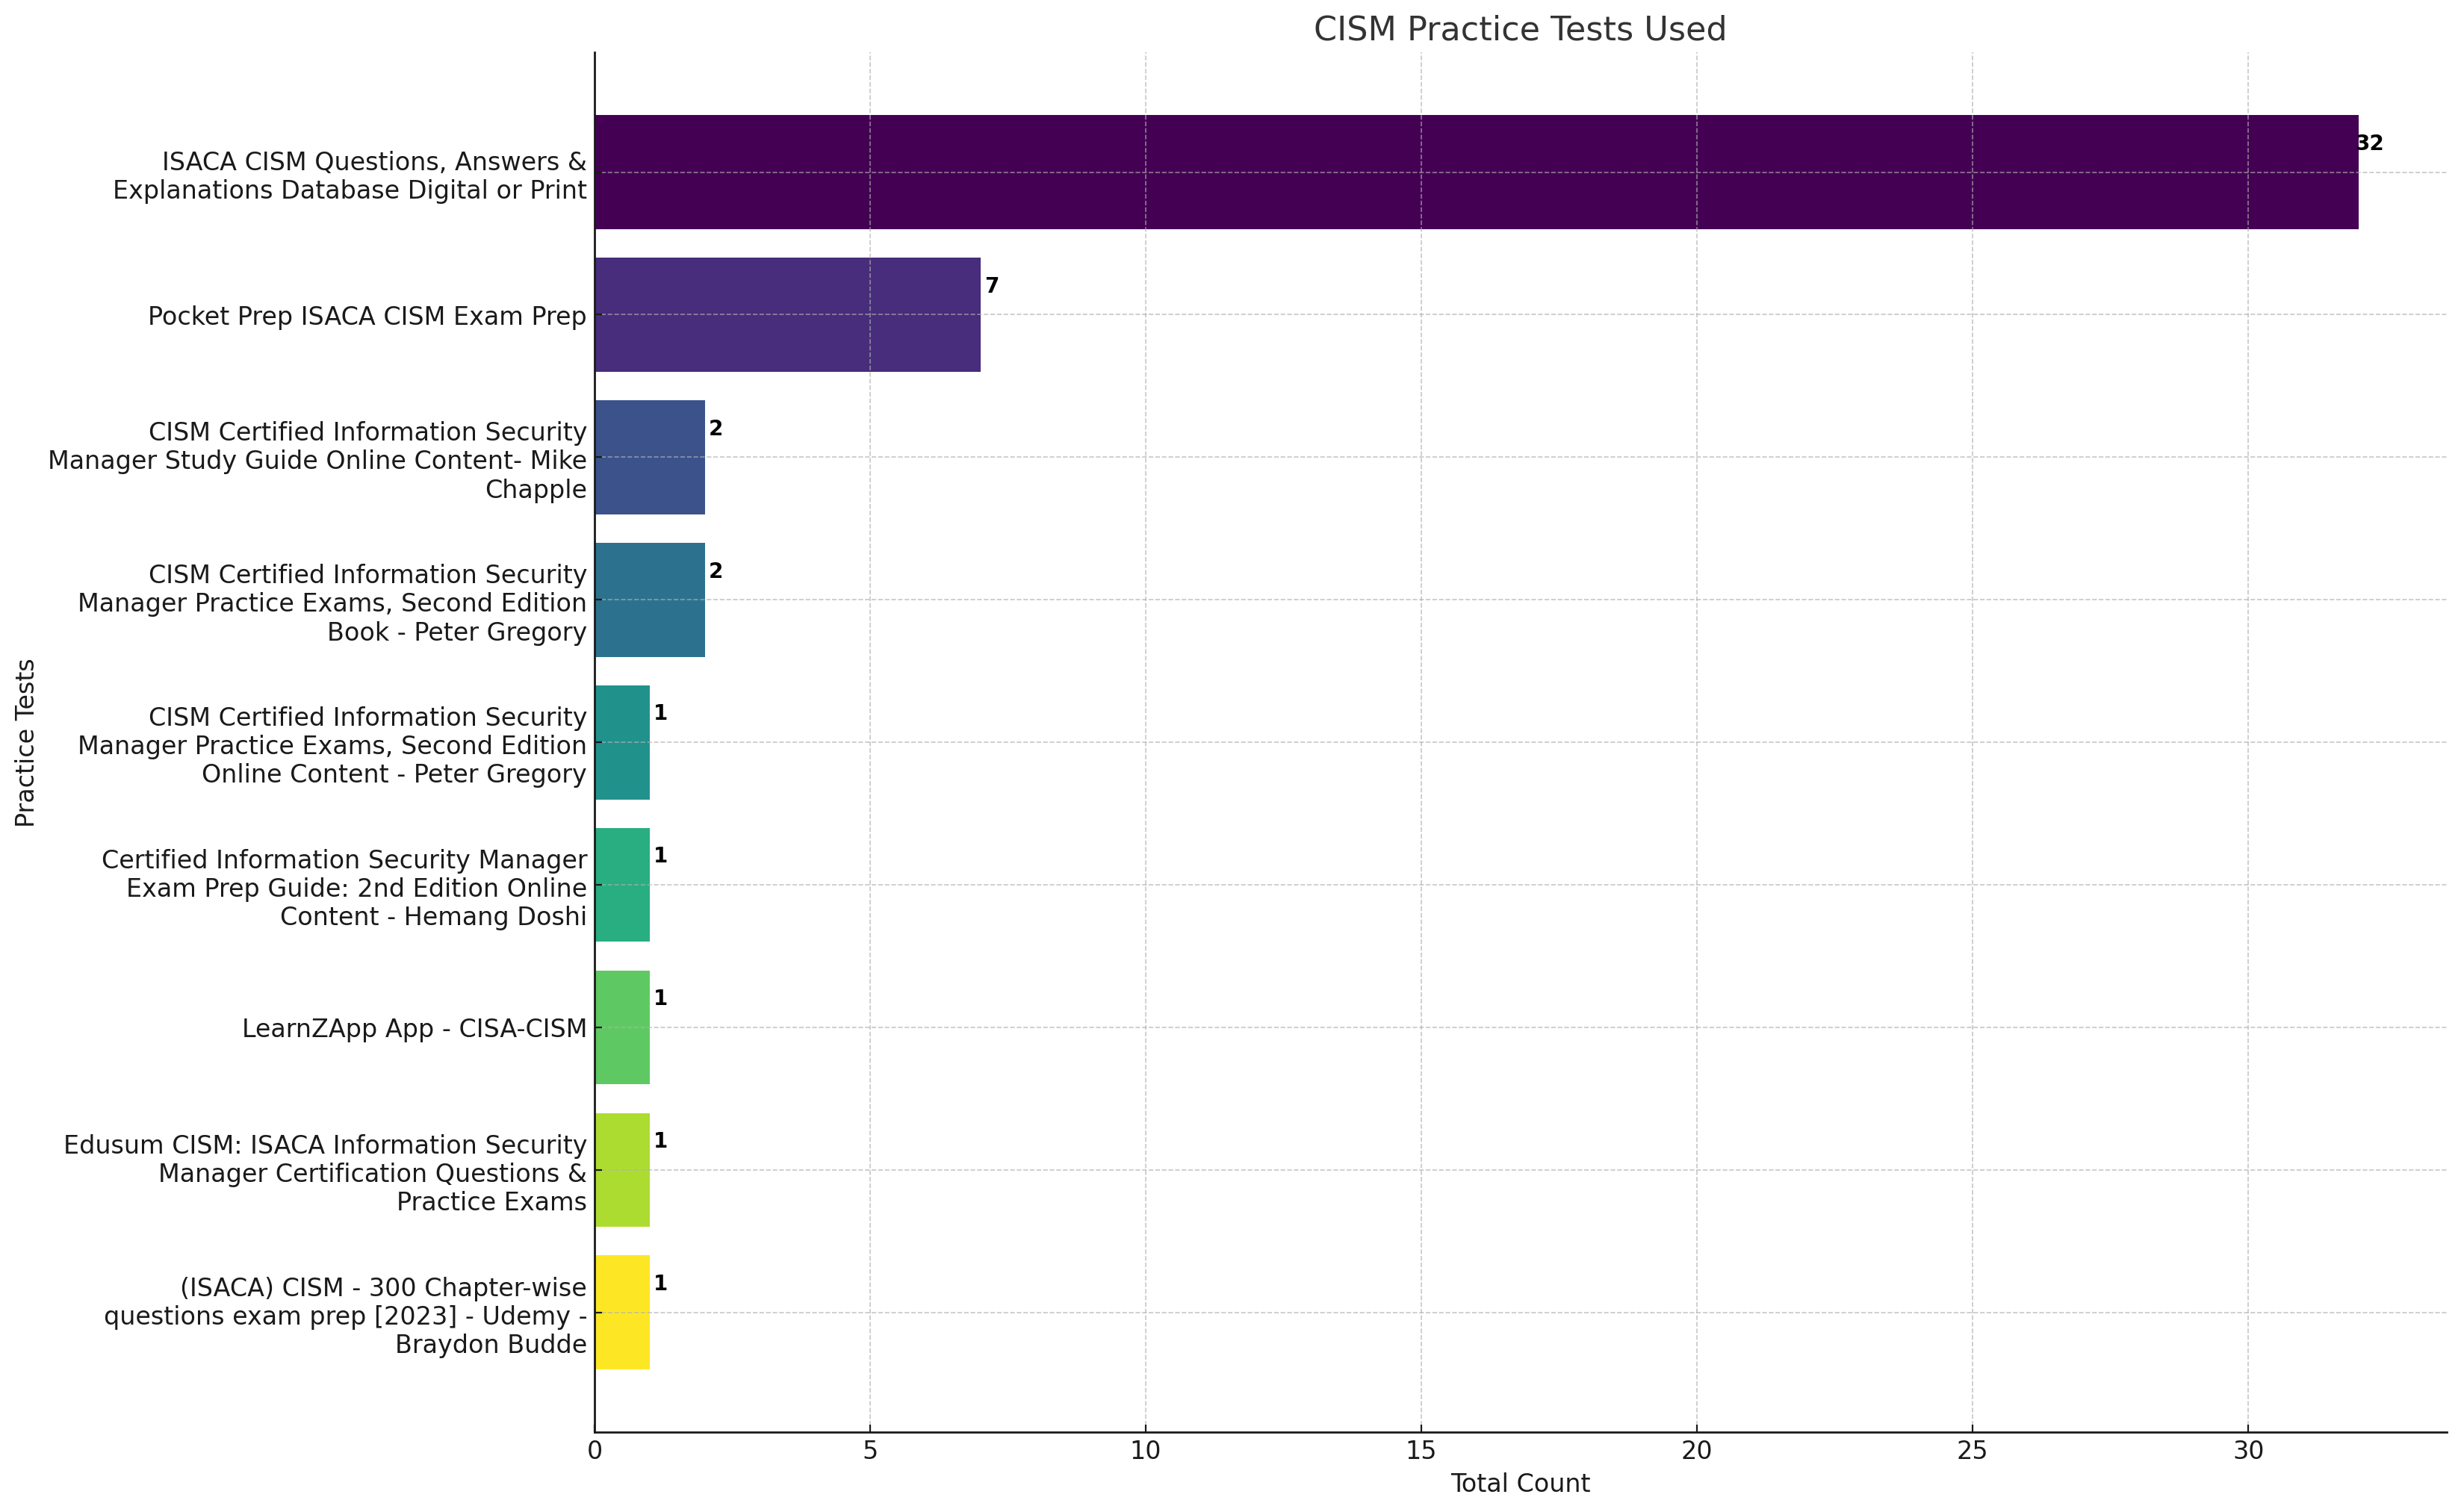Click the Total Count axis label
The height and width of the screenshot is (1512, 2461).
[1519, 1483]
